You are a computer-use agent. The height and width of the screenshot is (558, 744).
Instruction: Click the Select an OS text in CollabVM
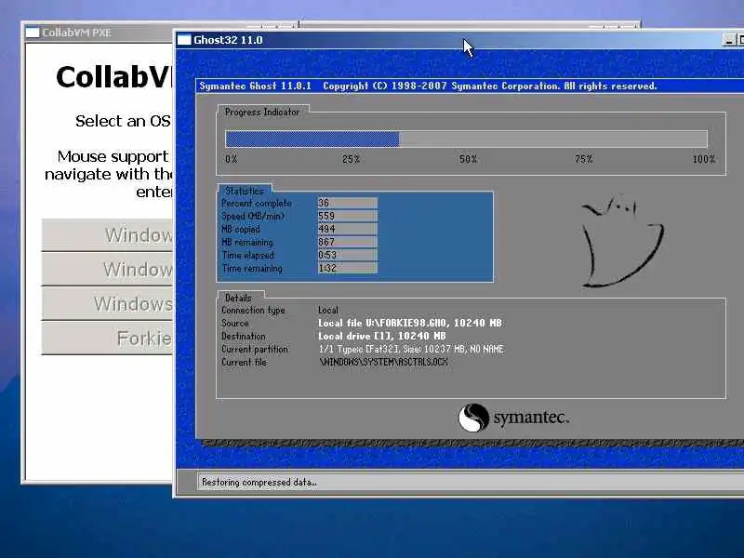tap(123, 121)
